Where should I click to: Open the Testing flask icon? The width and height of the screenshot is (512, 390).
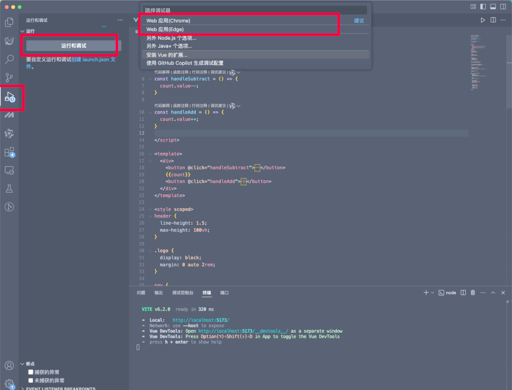pyautogui.click(x=9, y=188)
